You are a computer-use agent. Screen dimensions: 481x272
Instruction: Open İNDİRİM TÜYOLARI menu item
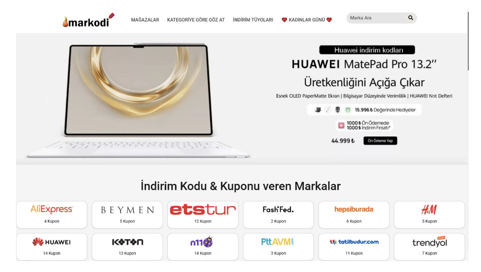pyautogui.click(x=253, y=20)
